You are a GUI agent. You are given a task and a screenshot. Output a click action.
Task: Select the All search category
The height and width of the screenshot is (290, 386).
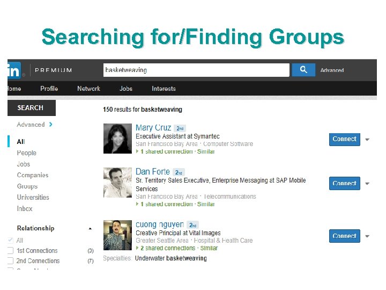(x=21, y=142)
